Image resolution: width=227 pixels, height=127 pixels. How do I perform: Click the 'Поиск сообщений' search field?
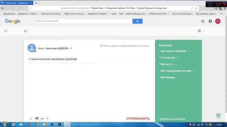tap(83, 21)
